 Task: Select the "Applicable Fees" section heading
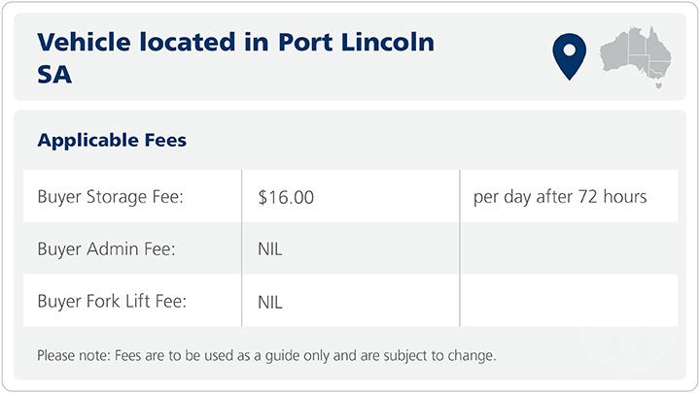(x=112, y=141)
